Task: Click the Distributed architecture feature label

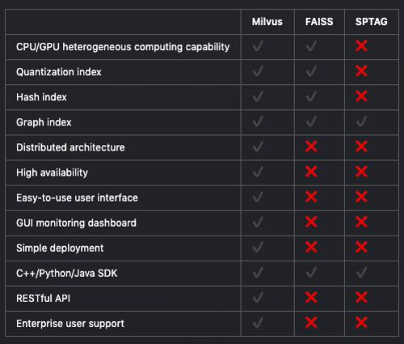Action: 70,147
